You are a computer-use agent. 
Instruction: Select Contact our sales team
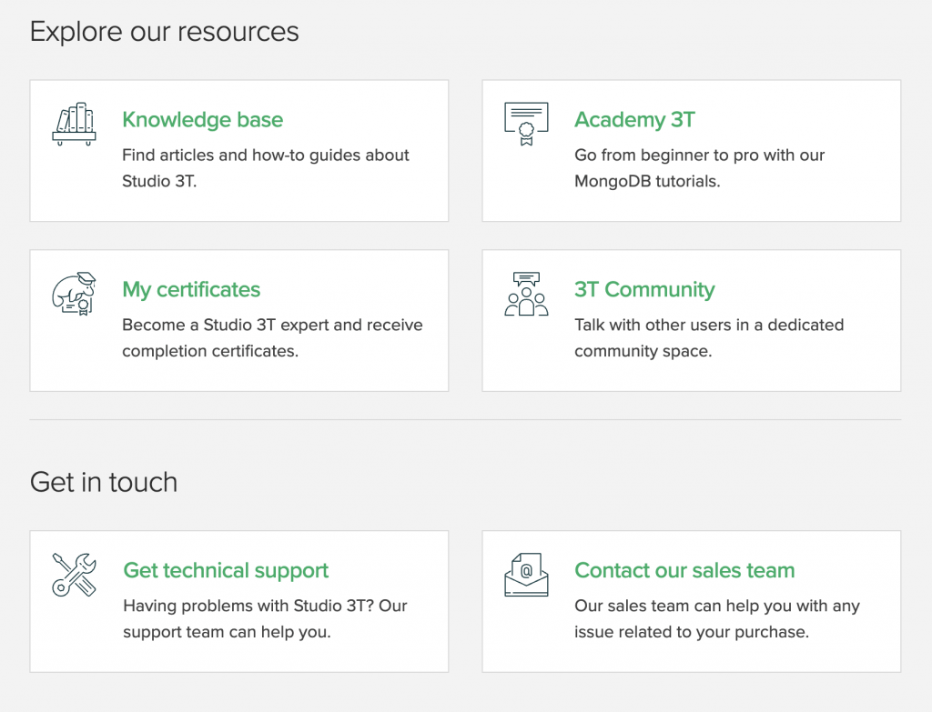pos(684,570)
